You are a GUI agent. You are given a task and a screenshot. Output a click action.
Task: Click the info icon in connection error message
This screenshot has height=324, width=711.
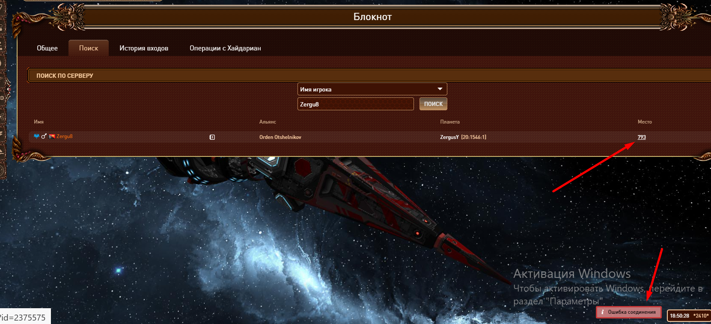[x=602, y=312]
